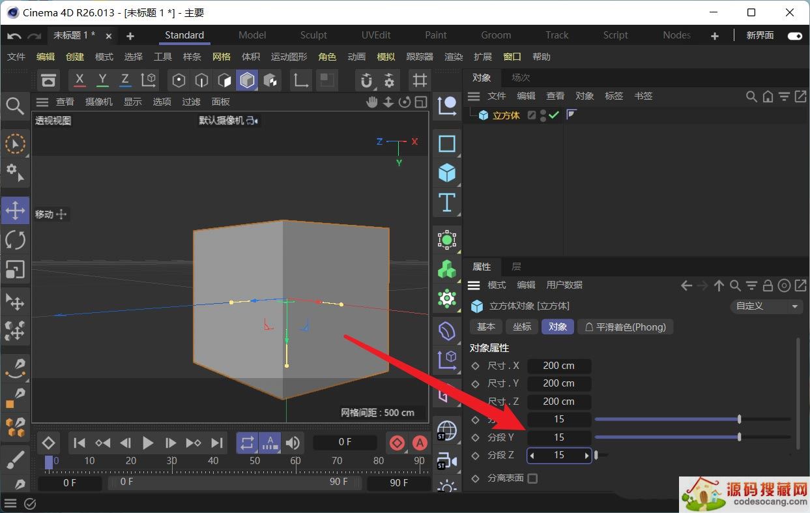Open the attribute panel hamburger menu
The width and height of the screenshot is (810, 513).
point(474,286)
